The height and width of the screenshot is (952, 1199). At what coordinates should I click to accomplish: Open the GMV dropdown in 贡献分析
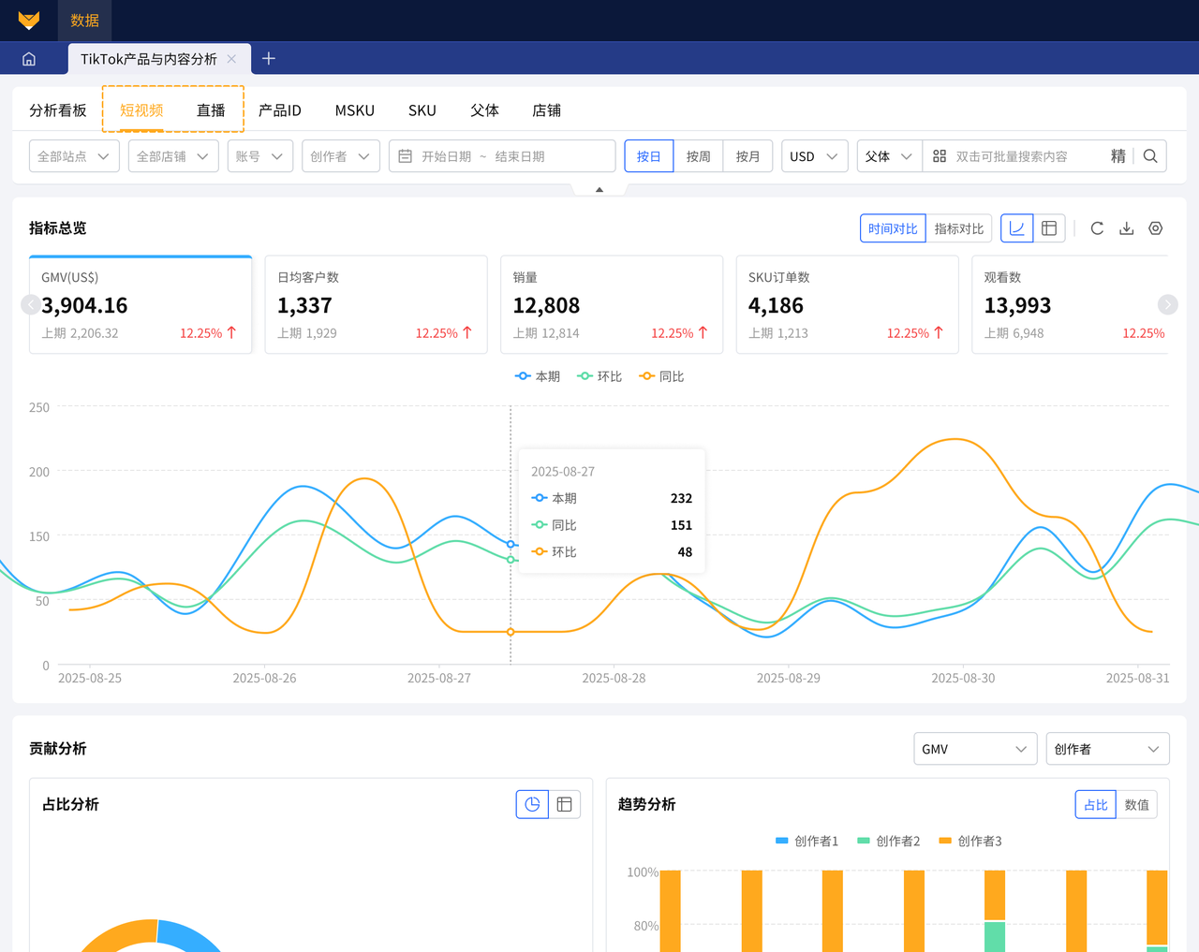click(975, 749)
